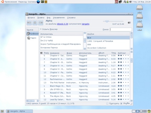Skip to the next track
Screen dimensions: 151x113
40,23
